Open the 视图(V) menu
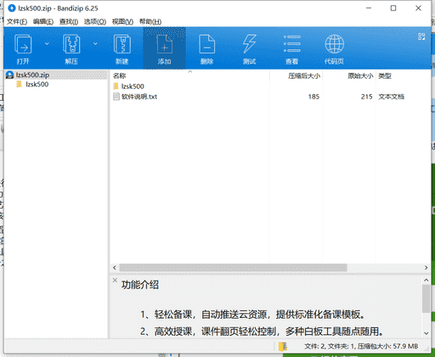 [x=122, y=21]
